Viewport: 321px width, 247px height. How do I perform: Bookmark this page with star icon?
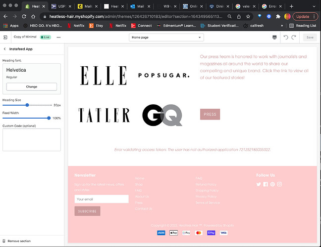point(248,16)
